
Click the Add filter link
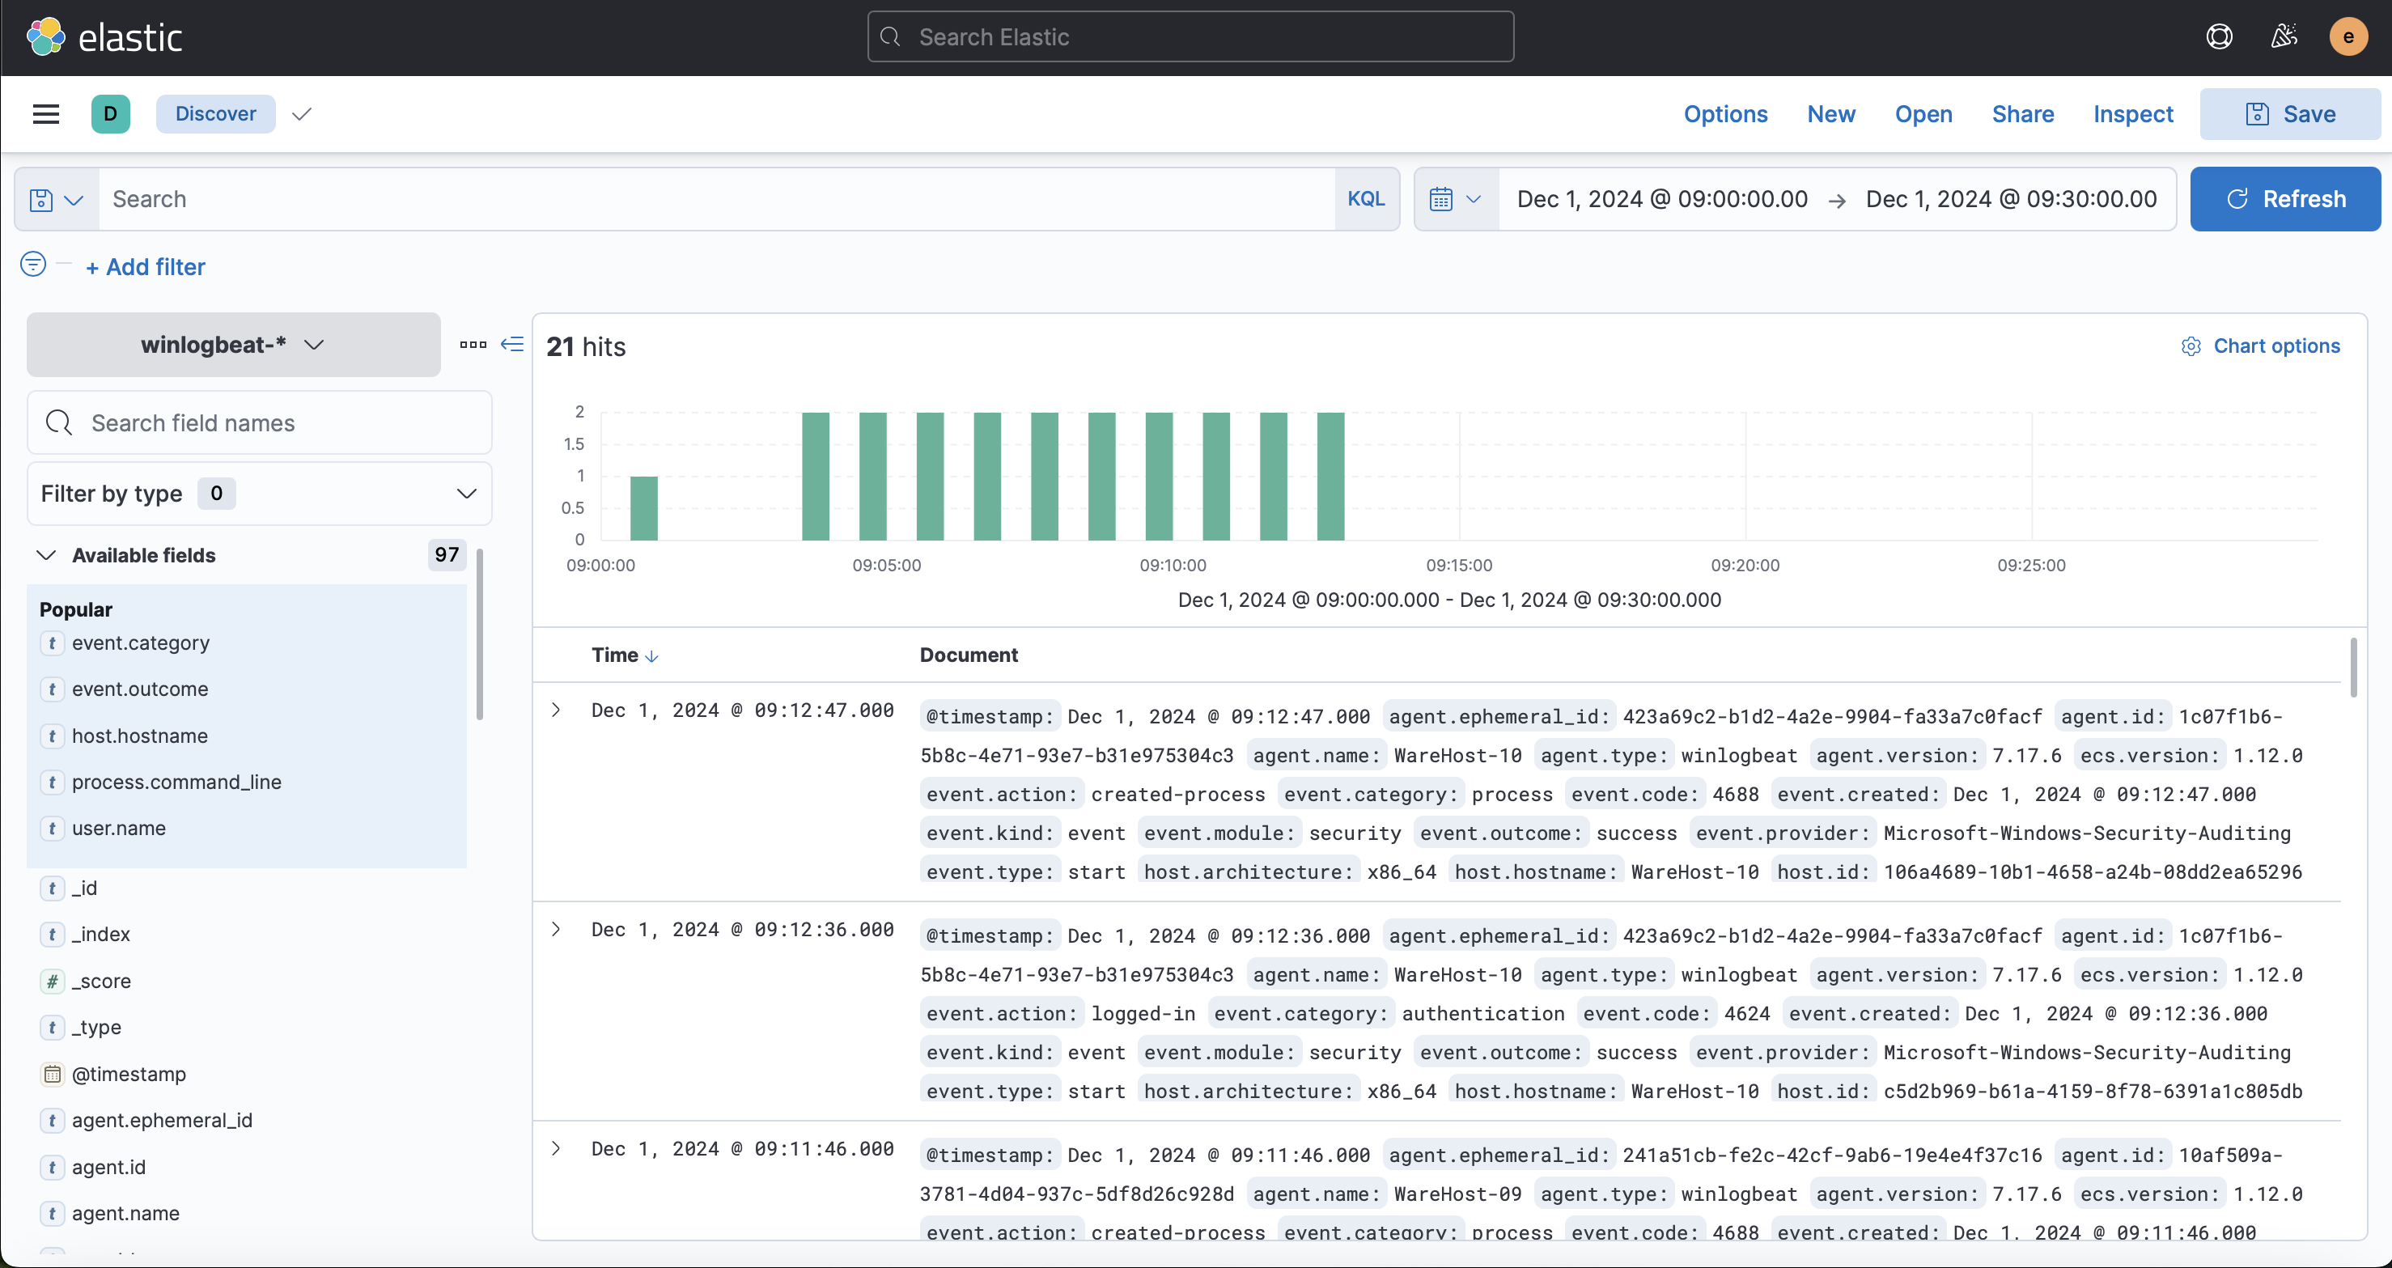pos(146,267)
